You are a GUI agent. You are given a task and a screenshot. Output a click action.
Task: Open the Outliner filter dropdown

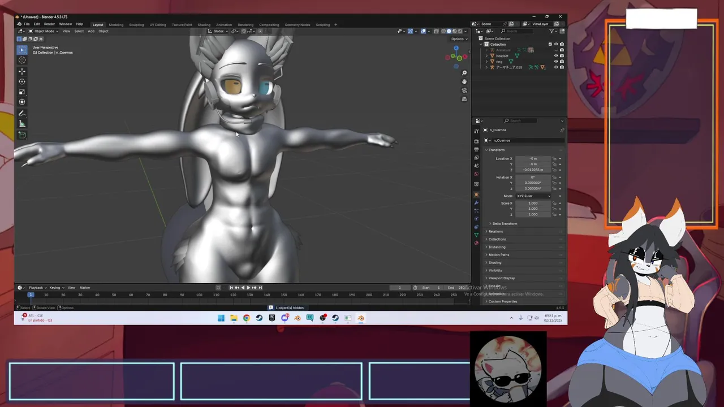pyautogui.click(x=553, y=31)
